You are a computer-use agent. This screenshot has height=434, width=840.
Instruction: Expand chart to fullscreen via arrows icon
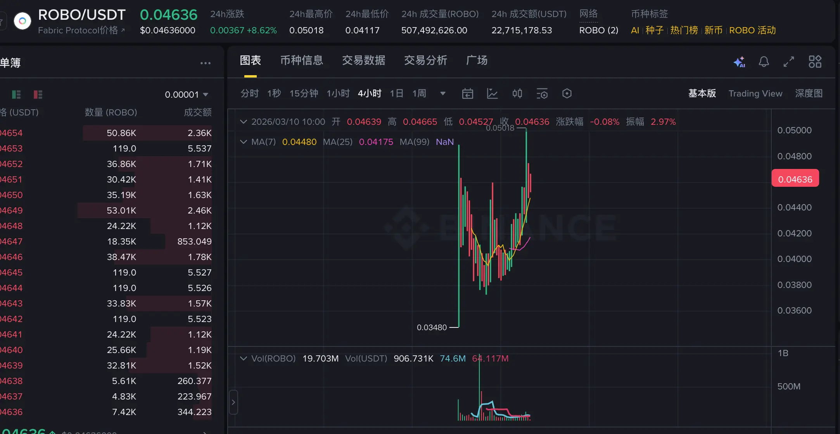click(x=788, y=62)
